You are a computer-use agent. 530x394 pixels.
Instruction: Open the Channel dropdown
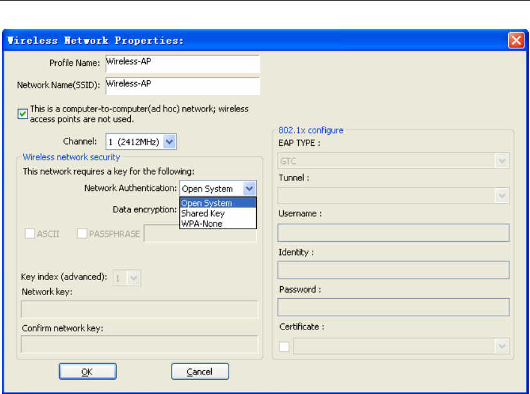pyautogui.click(x=170, y=142)
